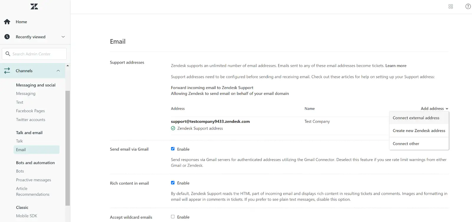Screen dimensions: 472x222
Task: Click the magnifier in the Admin Center search
Action: (8, 54)
